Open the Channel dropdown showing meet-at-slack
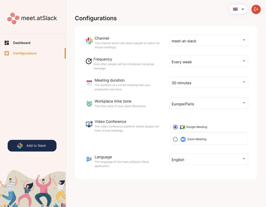 [x=209, y=41]
